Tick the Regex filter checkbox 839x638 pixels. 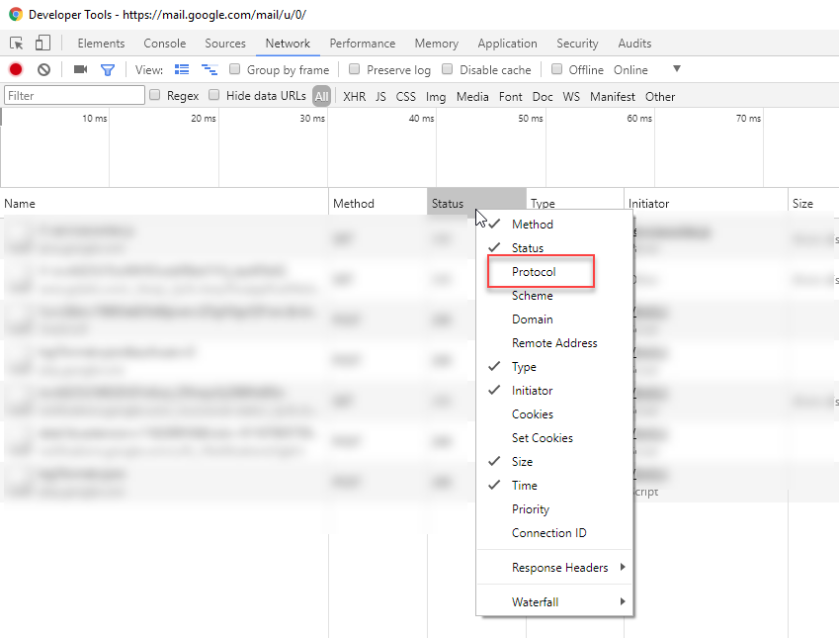[x=155, y=96]
